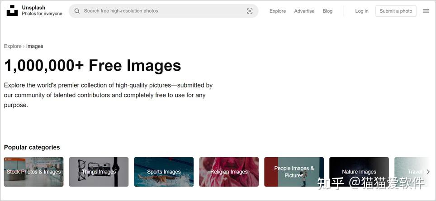
Task: Focus the Search free high-resolution photos field
Action: (x=164, y=11)
